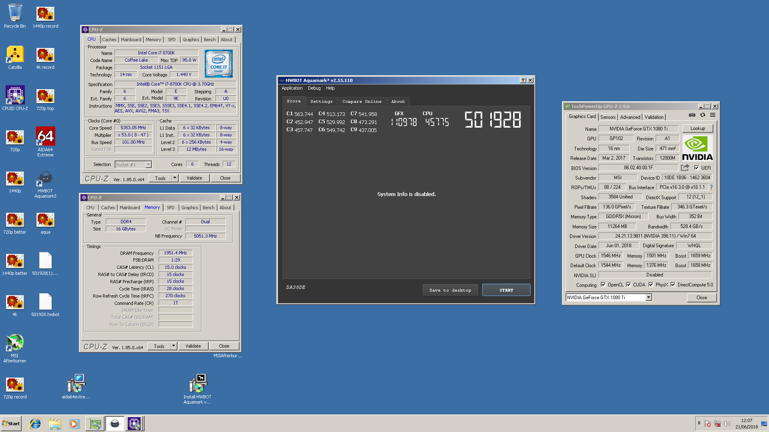Image resolution: width=769 pixels, height=432 pixels.
Task: Toggle the PhysX checkbox in GPU-Z
Action: 651,285
